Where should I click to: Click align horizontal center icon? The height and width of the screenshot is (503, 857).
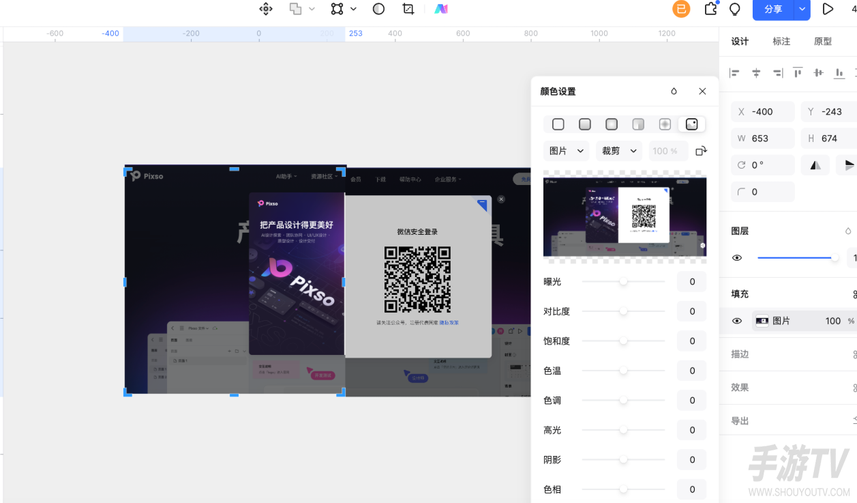coord(756,73)
